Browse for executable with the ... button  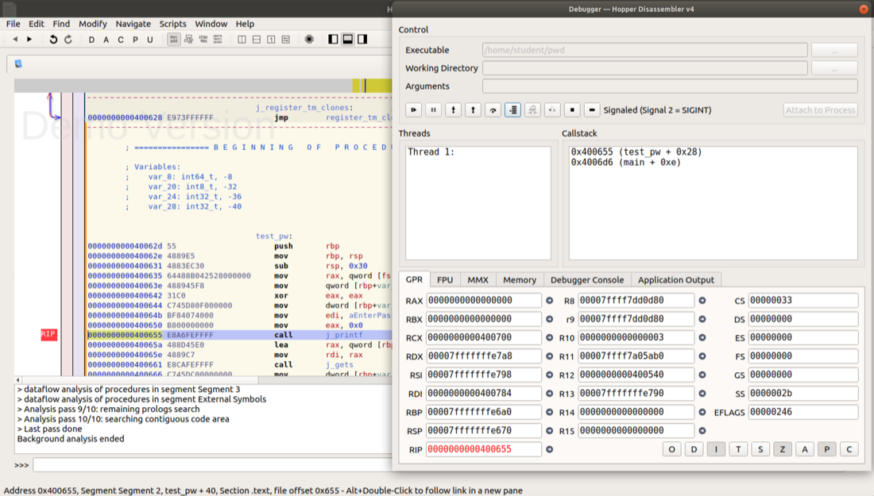click(833, 50)
